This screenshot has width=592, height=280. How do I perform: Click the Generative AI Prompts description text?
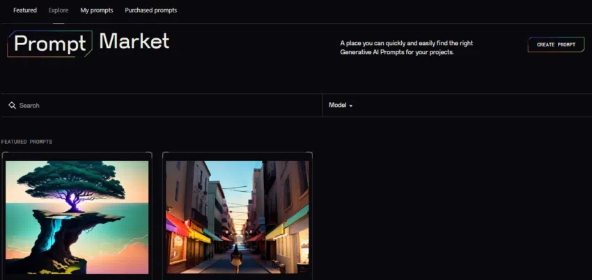(x=407, y=48)
